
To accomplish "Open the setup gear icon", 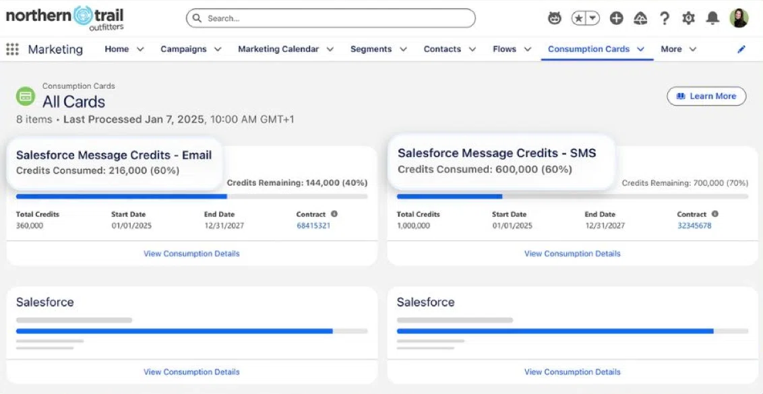I will [x=688, y=18].
